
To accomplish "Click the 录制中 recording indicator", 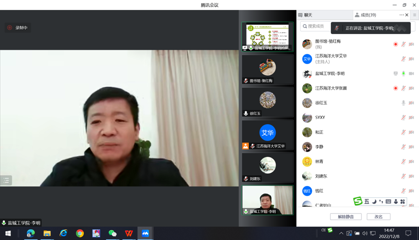I will click(18, 28).
